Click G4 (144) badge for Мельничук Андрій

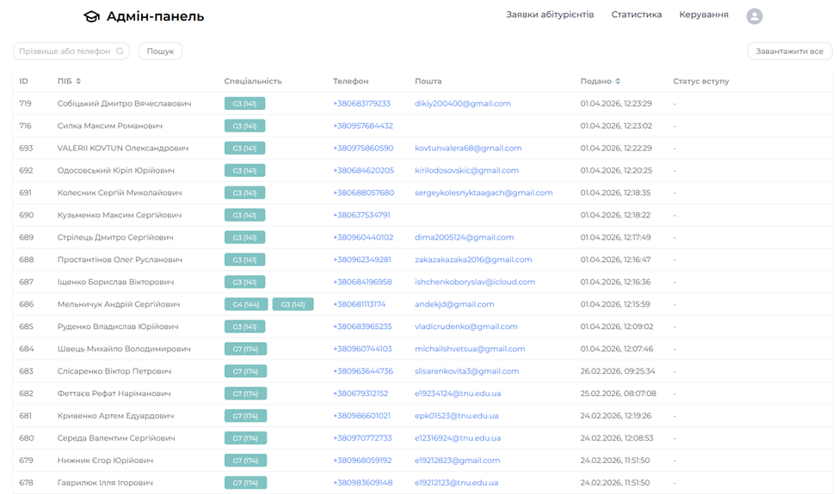point(245,304)
